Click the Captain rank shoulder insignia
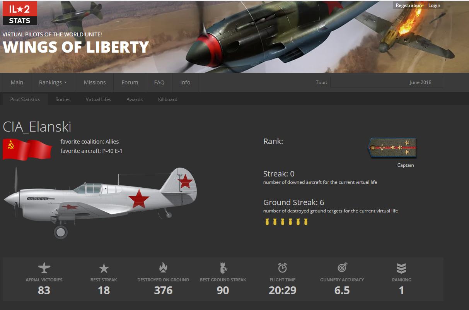 coord(392,148)
